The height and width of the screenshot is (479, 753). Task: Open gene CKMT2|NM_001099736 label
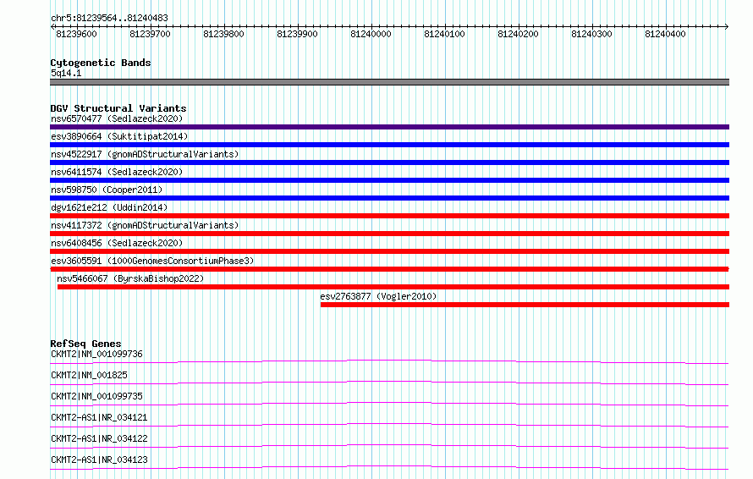pos(96,354)
